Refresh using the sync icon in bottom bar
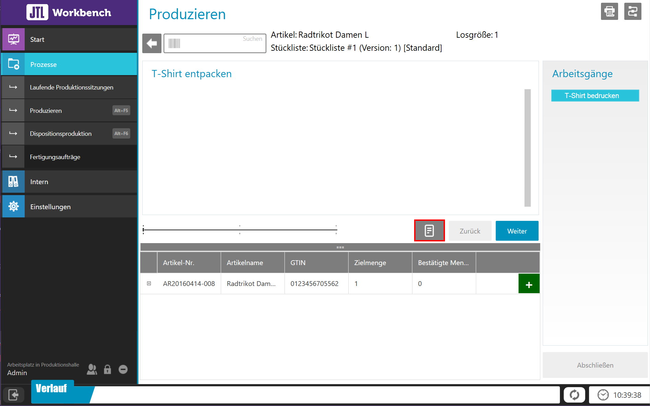Image resolution: width=650 pixels, height=406 pixels. click(x=575, y=395)
